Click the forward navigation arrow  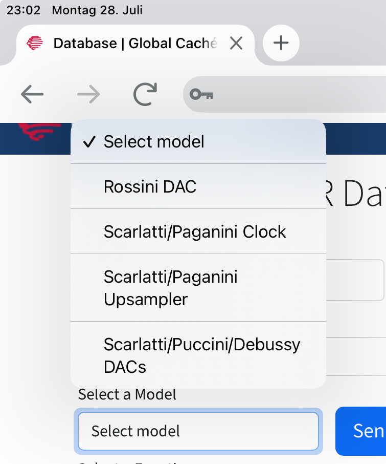click(88, 94)
